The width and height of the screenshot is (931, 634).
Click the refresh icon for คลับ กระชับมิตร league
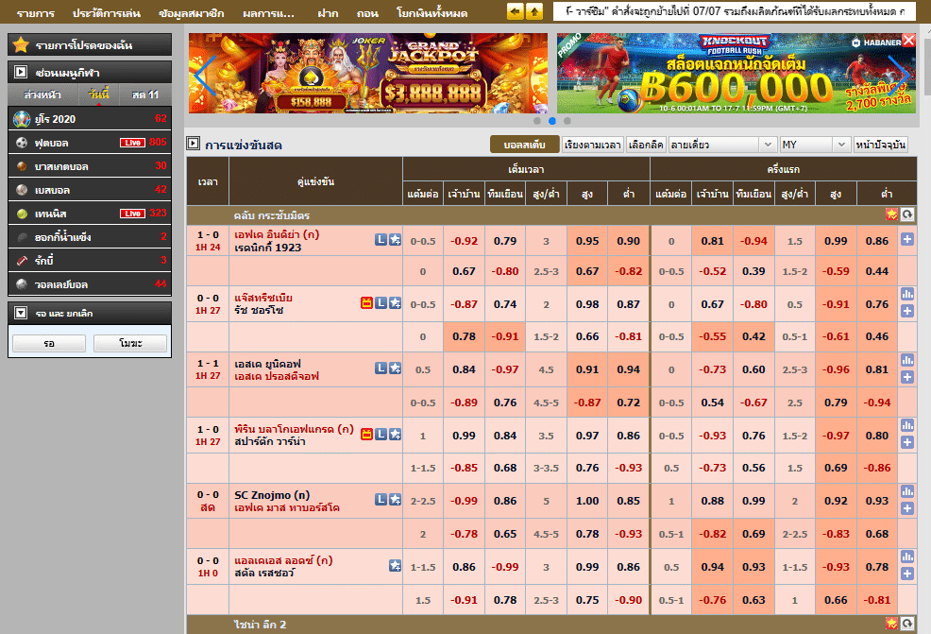point(907,214)
